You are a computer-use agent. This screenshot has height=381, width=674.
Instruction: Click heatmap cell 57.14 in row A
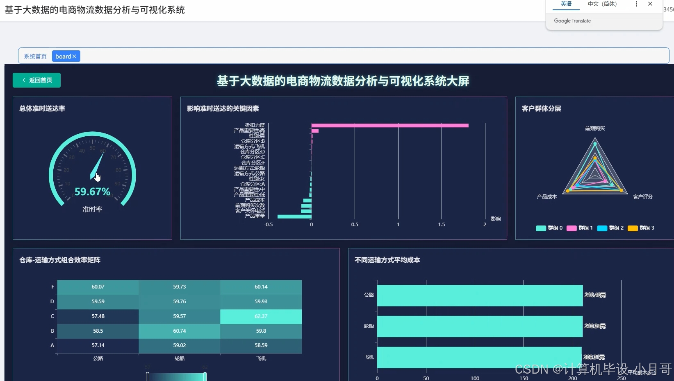[x=98, y=345]
